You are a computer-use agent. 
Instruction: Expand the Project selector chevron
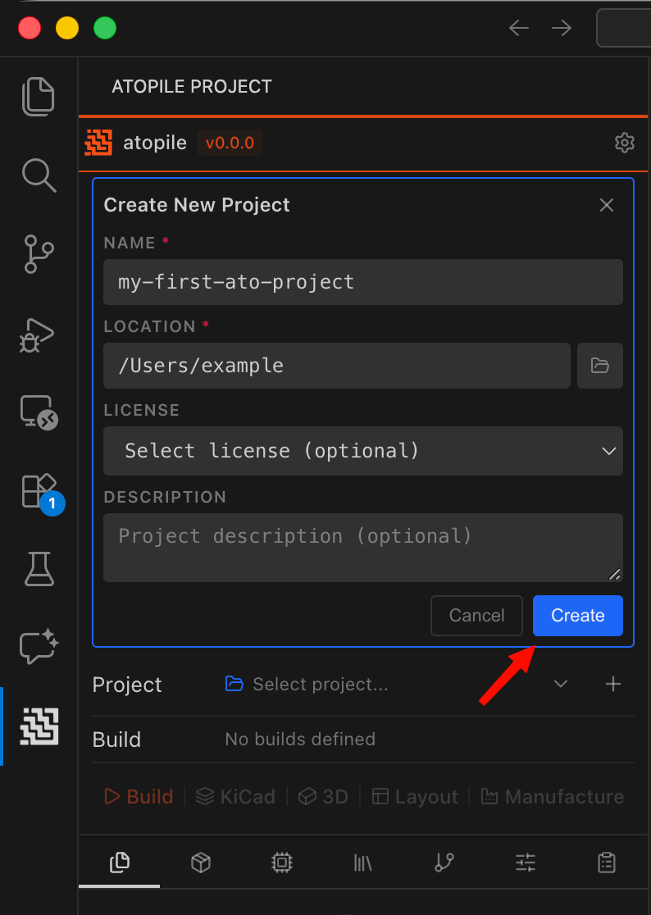coord(561,684)
